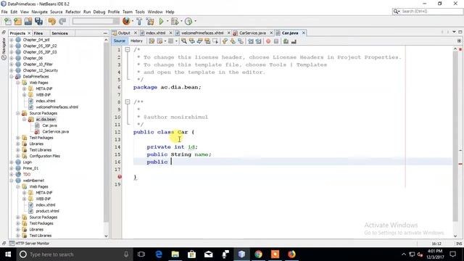Click the Stop Macro Recording icon
The height and width of the screenshot is (261, 464).
click(x=276, y=41)
